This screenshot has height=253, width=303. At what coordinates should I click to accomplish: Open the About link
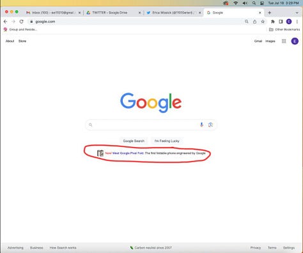(10, 41)
